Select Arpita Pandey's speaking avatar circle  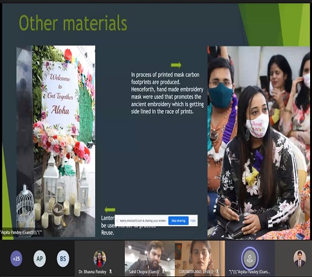(250, 258)
